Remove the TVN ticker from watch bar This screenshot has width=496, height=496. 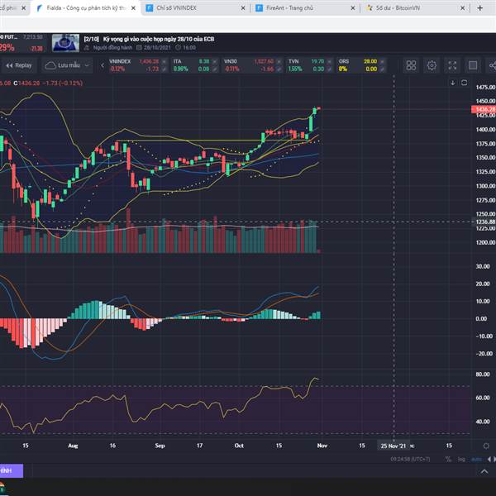coord(330,62)
